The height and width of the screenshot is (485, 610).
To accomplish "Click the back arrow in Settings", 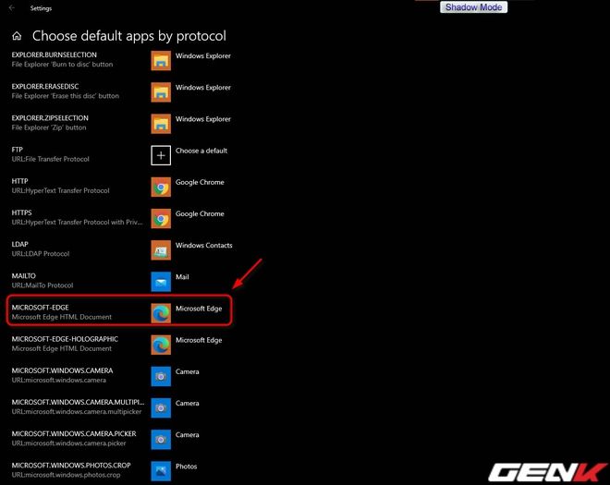I will pos(12,7).
